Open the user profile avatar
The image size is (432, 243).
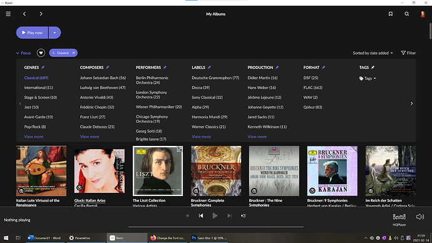(x=423, y=14)
